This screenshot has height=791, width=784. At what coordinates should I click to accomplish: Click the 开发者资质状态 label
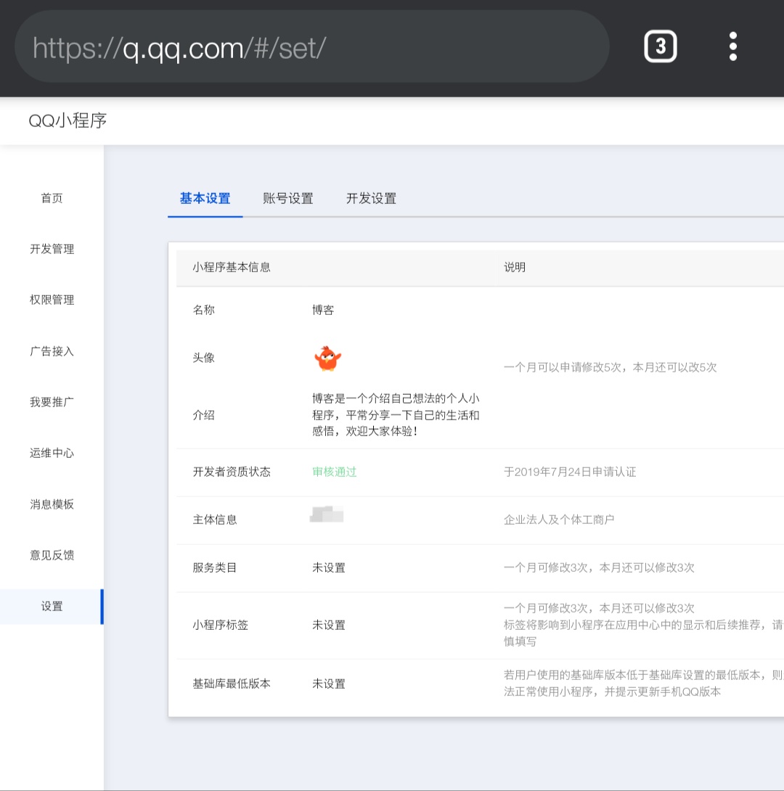[x=232, y=472]
